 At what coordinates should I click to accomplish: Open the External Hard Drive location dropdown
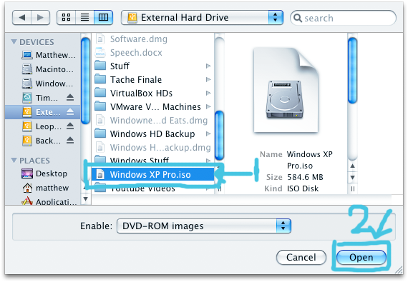(202, 18)
